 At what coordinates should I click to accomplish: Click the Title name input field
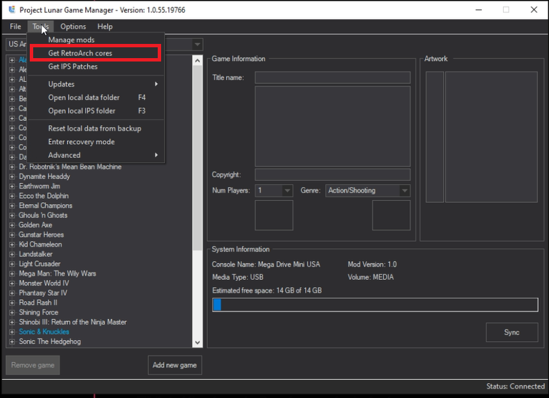tap(332, 78)
